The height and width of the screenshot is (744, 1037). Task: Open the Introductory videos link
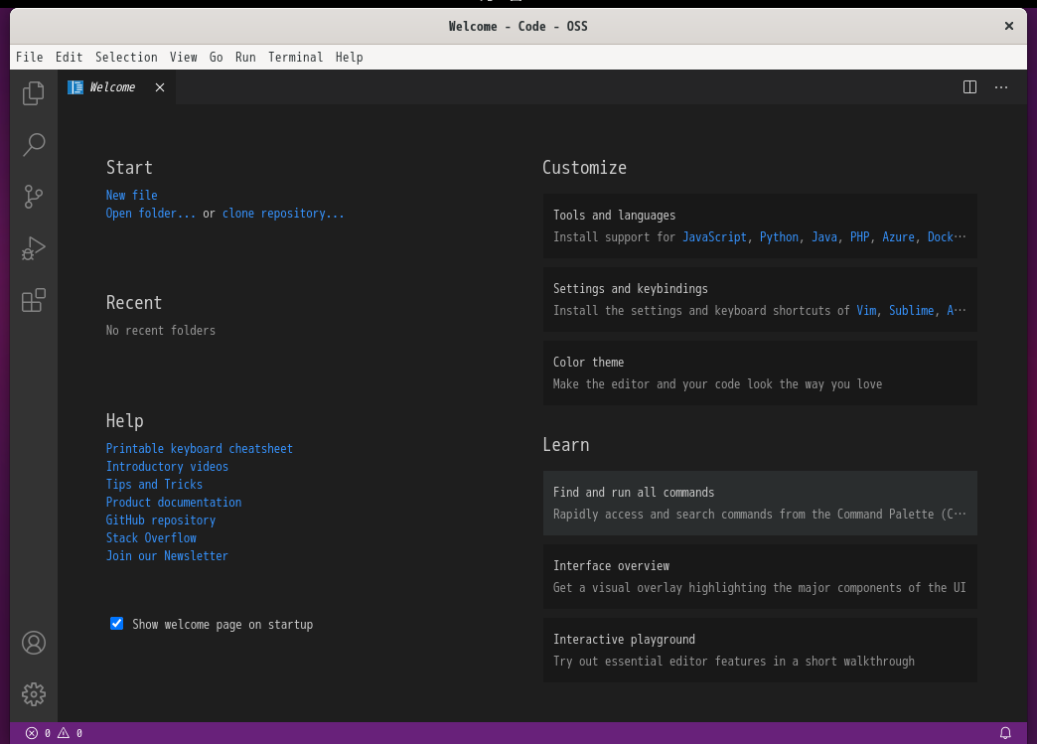(x=167, y=466)
